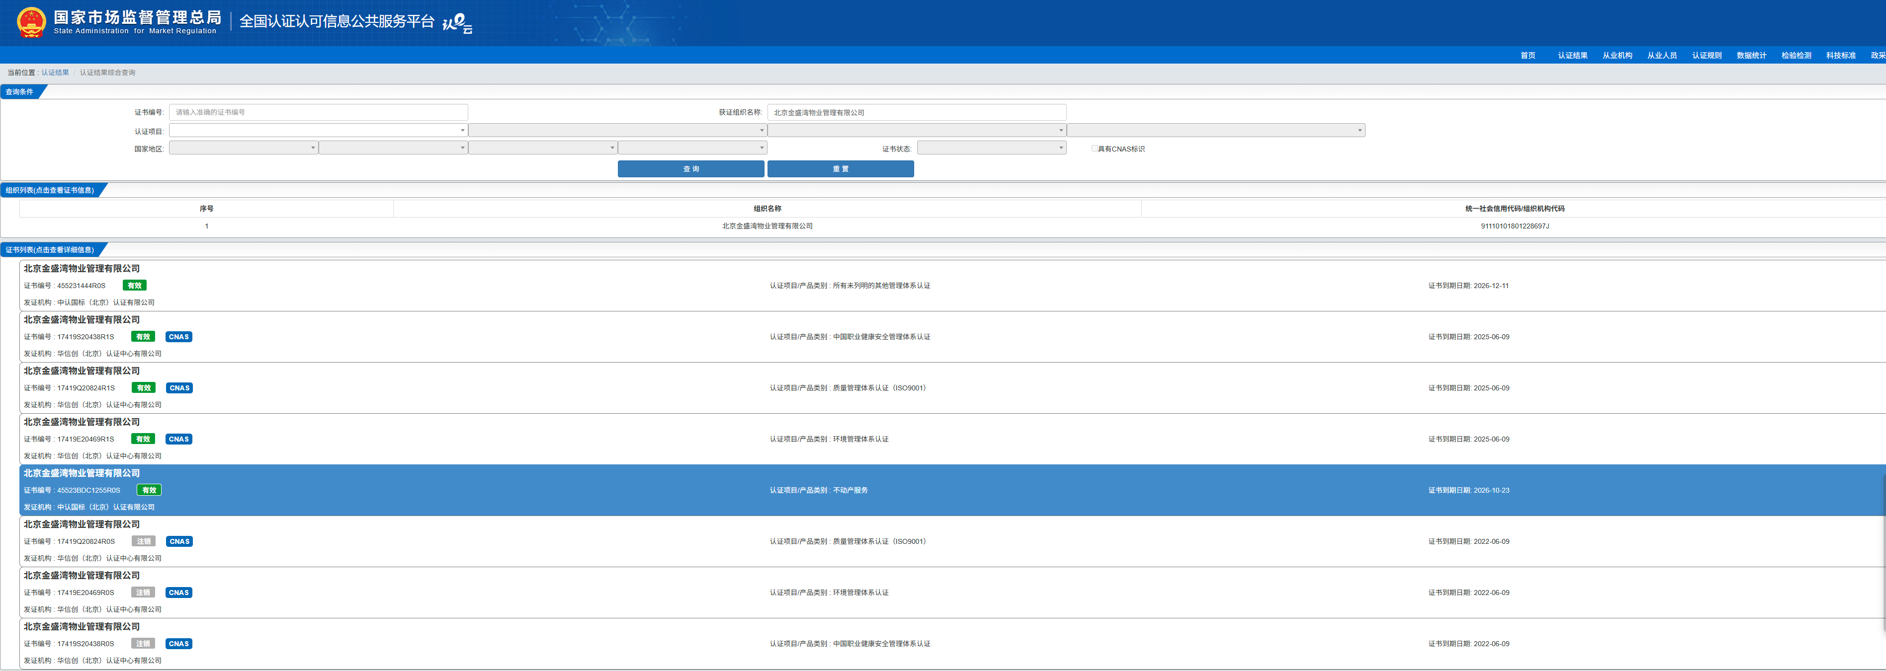The height and width of the screenshot is (671, 1886).
Task: Click the national emblem logo icon
Action: pyautogui.click(x=31, y=22)
